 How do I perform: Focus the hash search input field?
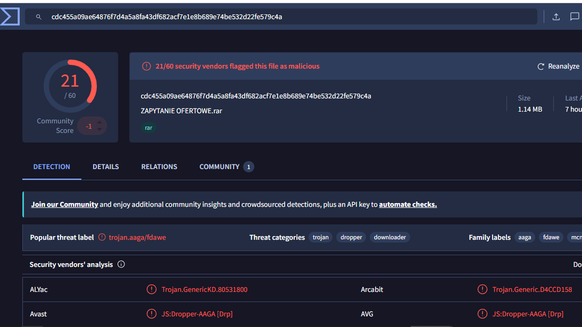pyautogui.click(x=281, y=16)
